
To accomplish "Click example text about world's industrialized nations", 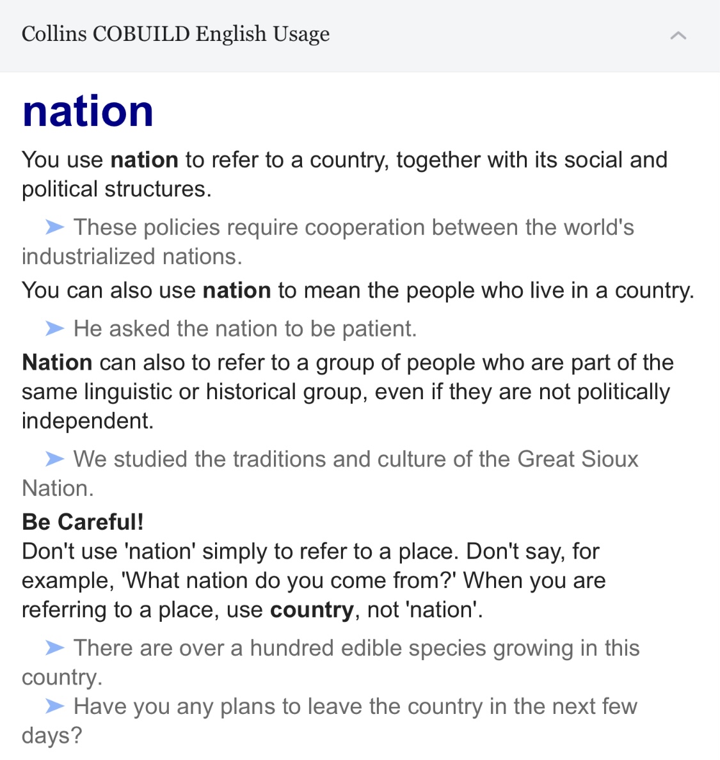I will 328,242.
